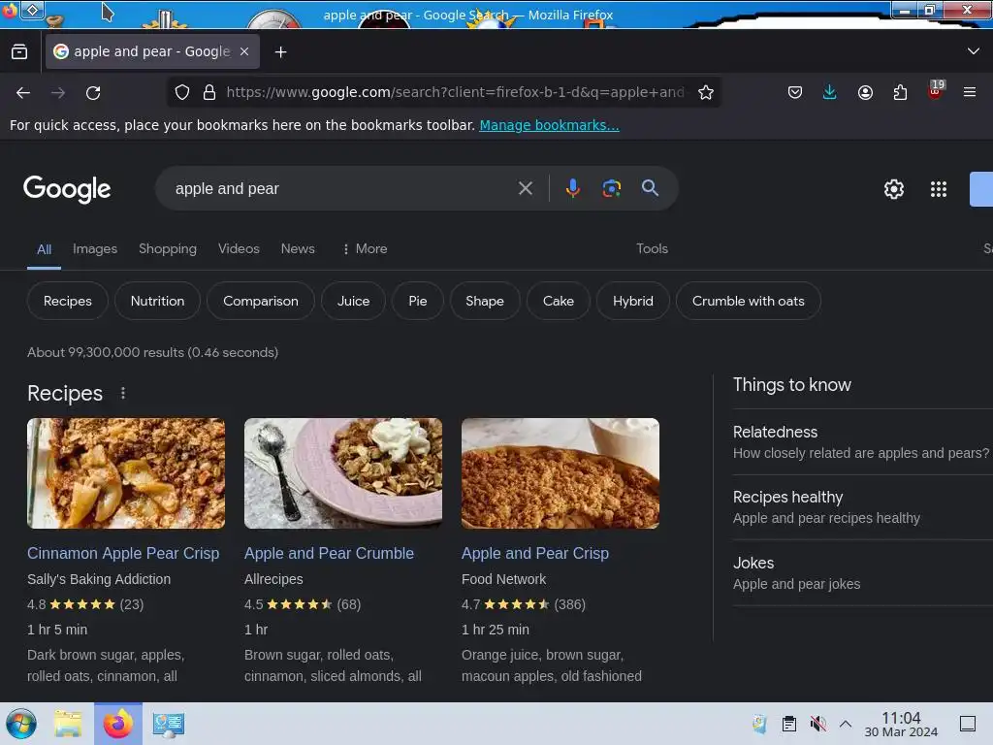This screenshot has width=993, height=745.
Task: Click the URL address field
Action: click(x=455, y=92)
